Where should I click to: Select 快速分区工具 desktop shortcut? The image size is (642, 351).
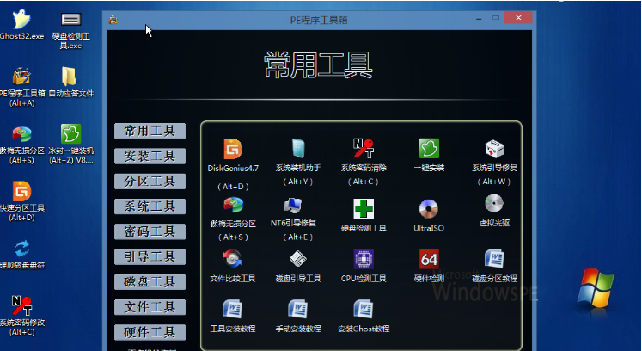coord(22,201)
